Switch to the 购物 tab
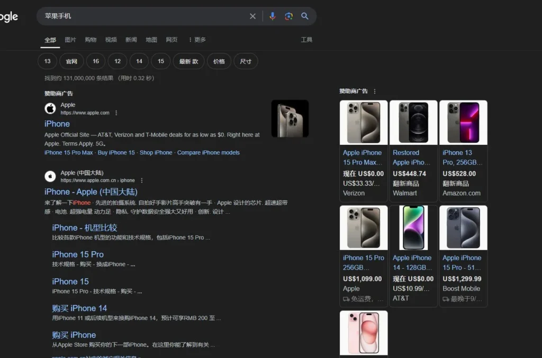This screenshot has width=542, height=358. [x=91, y=40]
